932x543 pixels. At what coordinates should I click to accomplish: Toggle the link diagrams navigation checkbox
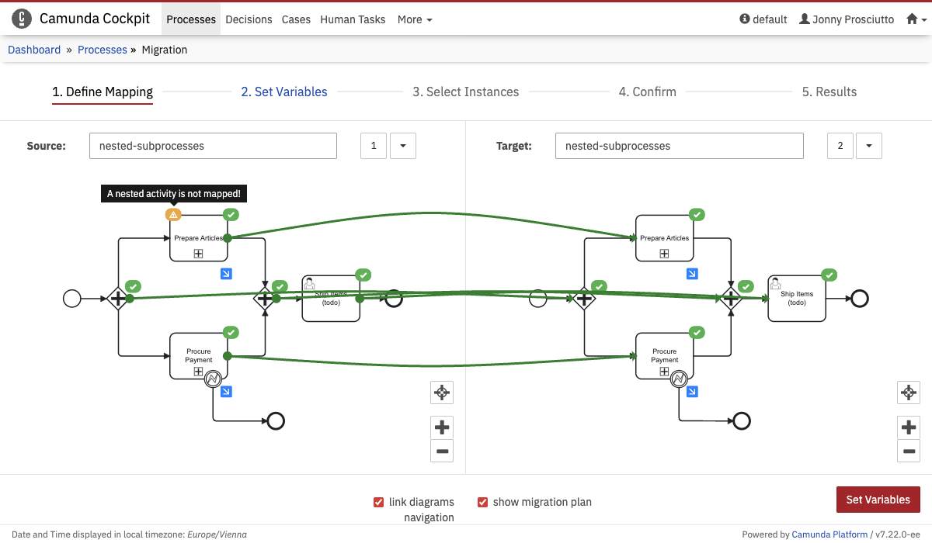(x=379, y=502)
